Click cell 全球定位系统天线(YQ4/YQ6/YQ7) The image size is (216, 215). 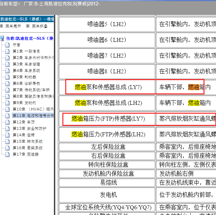click(107, 207)
